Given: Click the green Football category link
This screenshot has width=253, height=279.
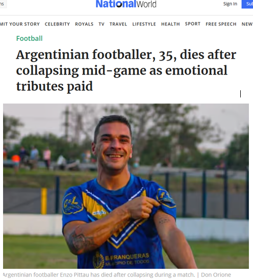Looking at the screenshot, I should (30, 38).
